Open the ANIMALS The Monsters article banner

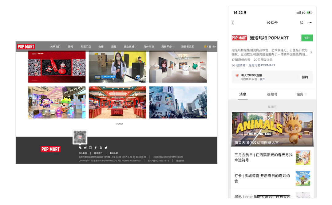(272, 129)
